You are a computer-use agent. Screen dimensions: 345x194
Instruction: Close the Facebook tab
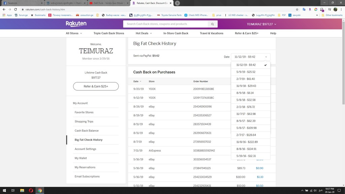pos(41,3)
